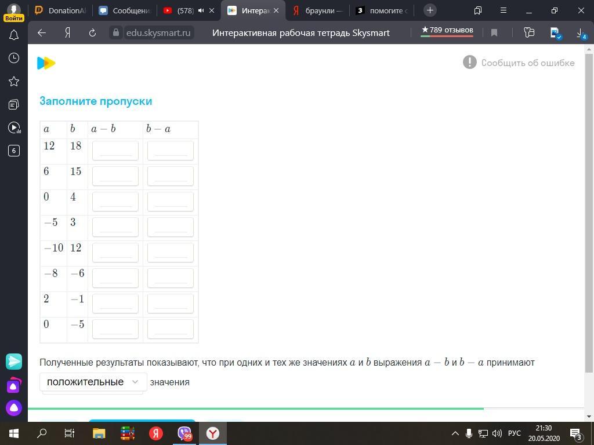Fill a−b for row 0, 4
The width and height of the screenshot is (594, 445).
click(x=115, y=202)
